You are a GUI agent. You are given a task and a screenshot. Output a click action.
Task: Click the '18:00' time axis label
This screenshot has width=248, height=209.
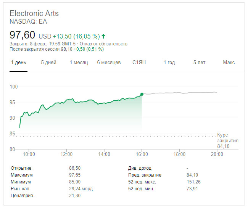pos(179,154)
